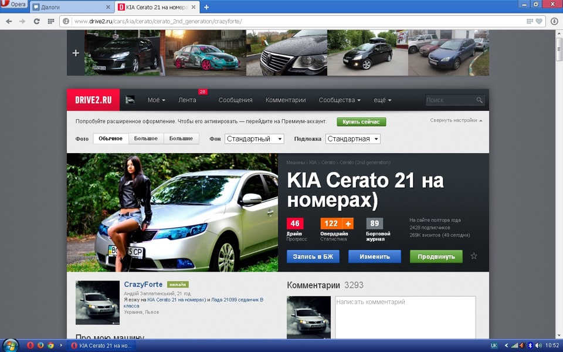The height and width of the screenshot is (352, 563).
Task: Click the UK language indicator in taskbar
Action: (494, 346)
